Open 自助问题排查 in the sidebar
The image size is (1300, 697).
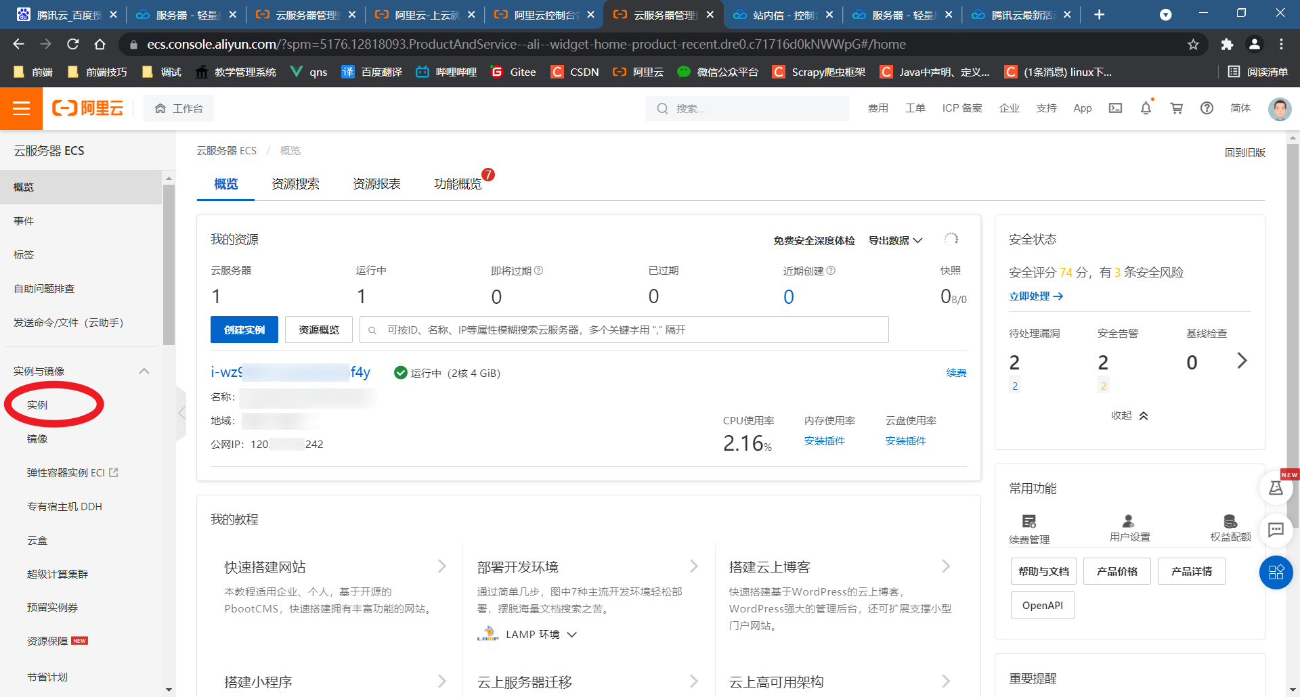[x=44, y=288]
